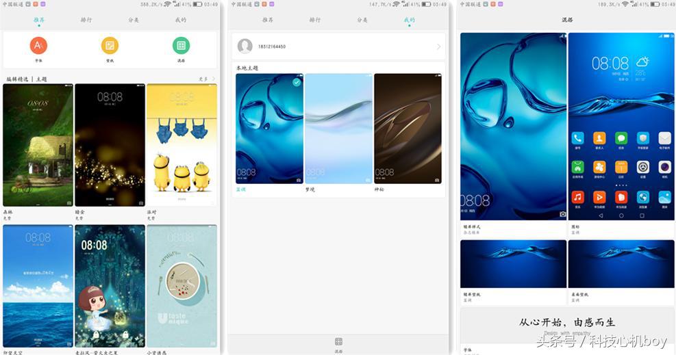The height and width of the screenshot is (355, 676).
Task: Switch to Categories (分类) tab in middle screen
Action: pyautogui.click(x=362, y=20)
